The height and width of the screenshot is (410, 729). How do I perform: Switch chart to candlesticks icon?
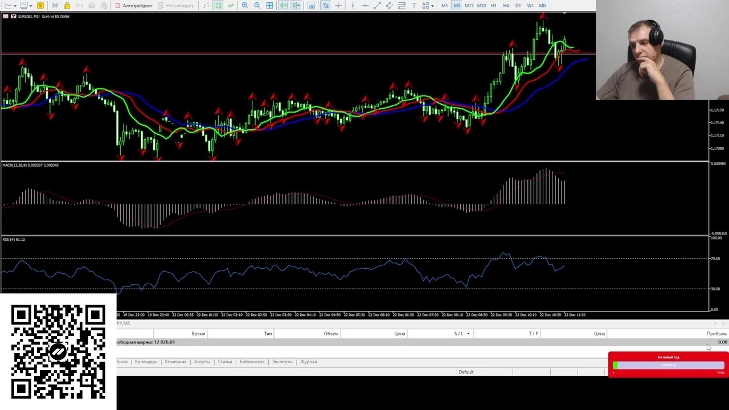tap(218, 5)
